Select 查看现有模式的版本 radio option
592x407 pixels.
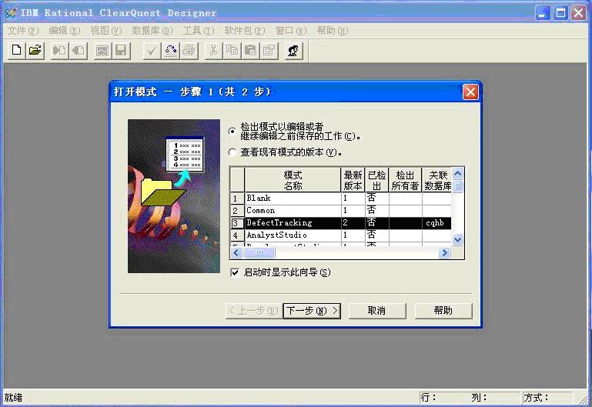click(x=232, y=152)
